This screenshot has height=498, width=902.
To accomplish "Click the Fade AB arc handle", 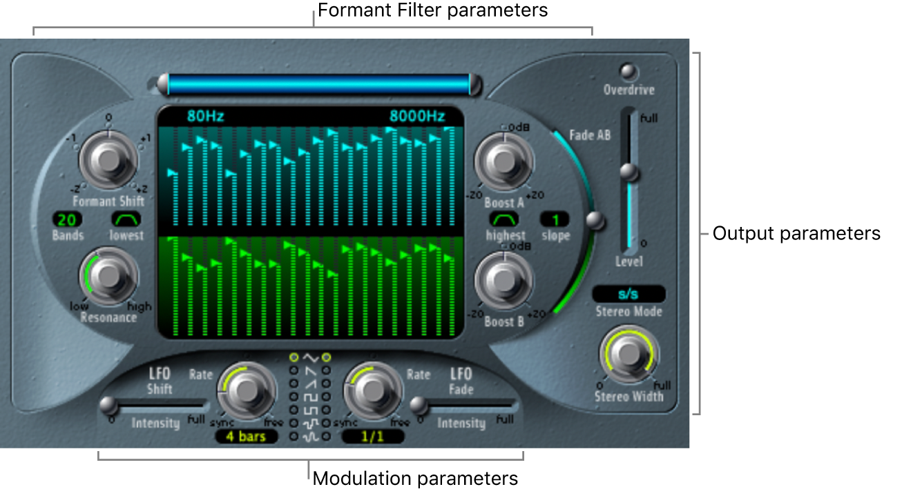I will point(594,221).
